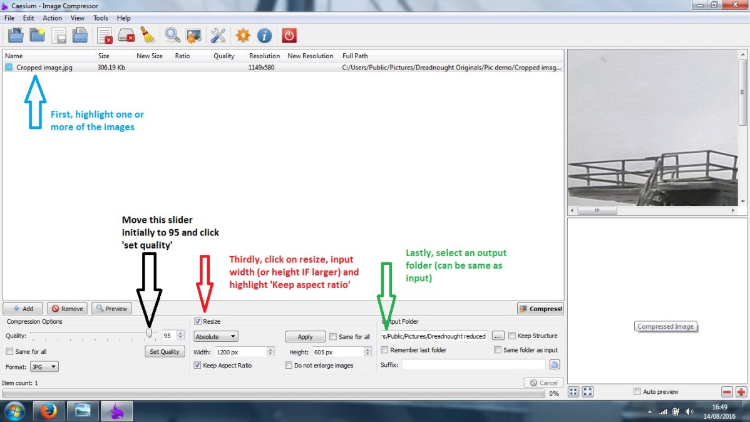
Task: Enable Same folder as input checkbox
Action: [498, 350]
